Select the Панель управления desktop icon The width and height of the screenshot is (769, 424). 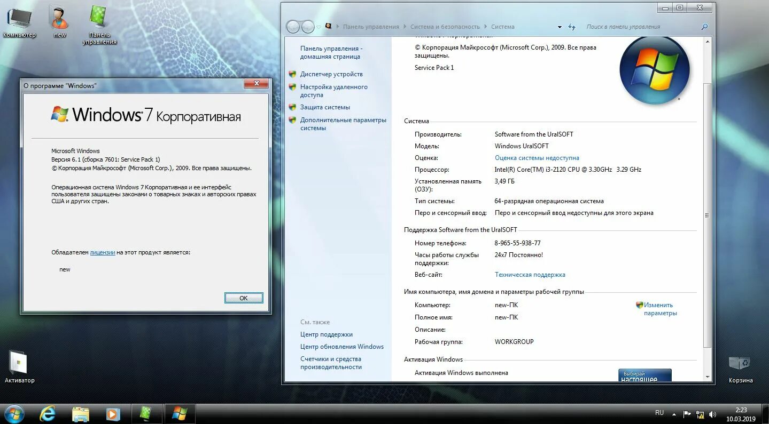[99, 25]
